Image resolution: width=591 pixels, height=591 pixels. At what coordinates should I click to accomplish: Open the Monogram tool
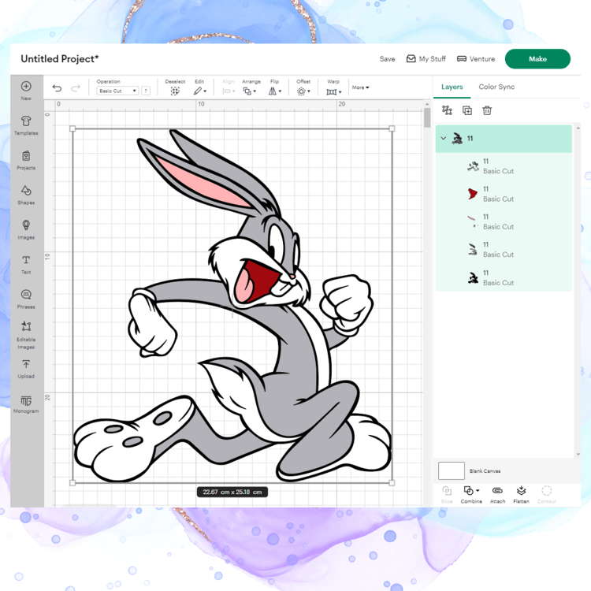pos(26,404)
